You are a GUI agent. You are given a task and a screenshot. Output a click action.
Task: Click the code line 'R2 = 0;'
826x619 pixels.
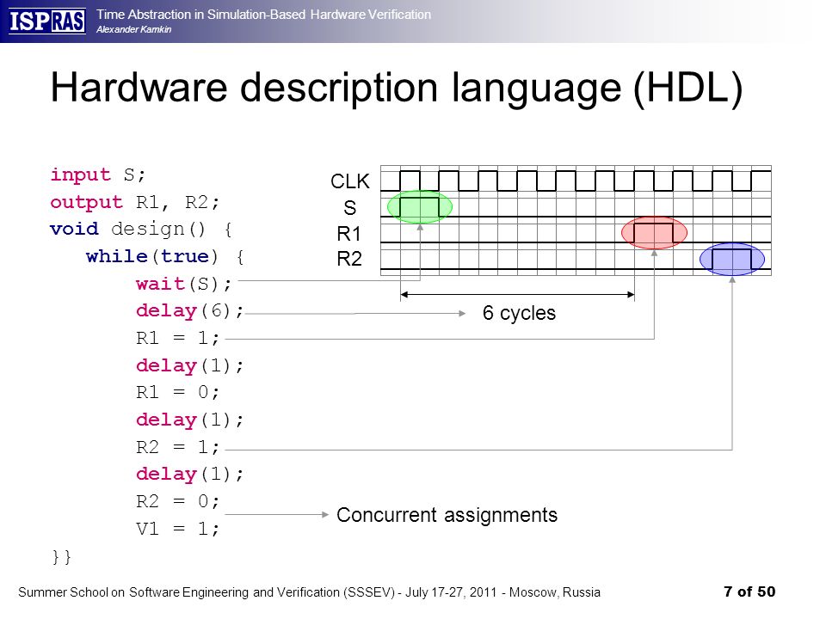[177, 501]
